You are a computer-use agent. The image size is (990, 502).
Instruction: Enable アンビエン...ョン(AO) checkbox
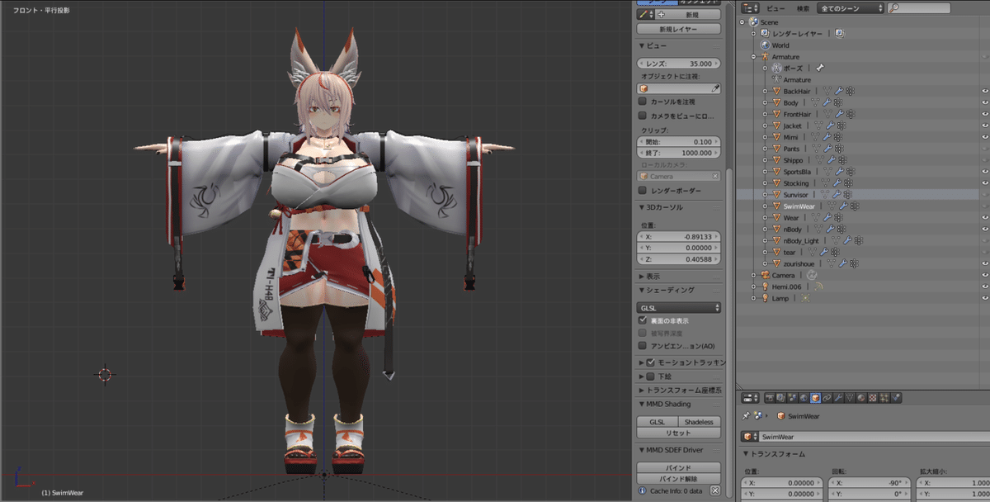pos(643,346)
